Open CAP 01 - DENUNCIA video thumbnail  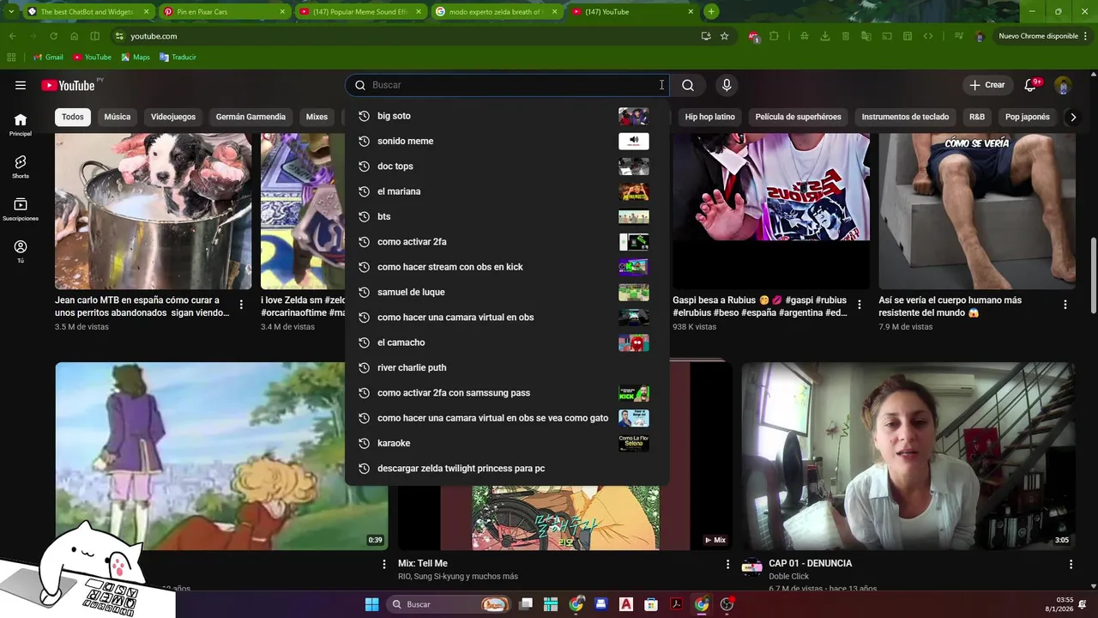point(908,456)
